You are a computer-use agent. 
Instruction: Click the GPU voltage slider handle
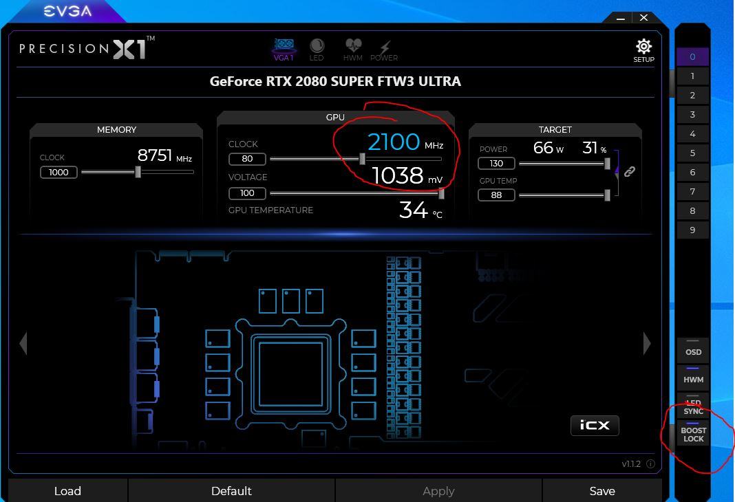point(441,193)
